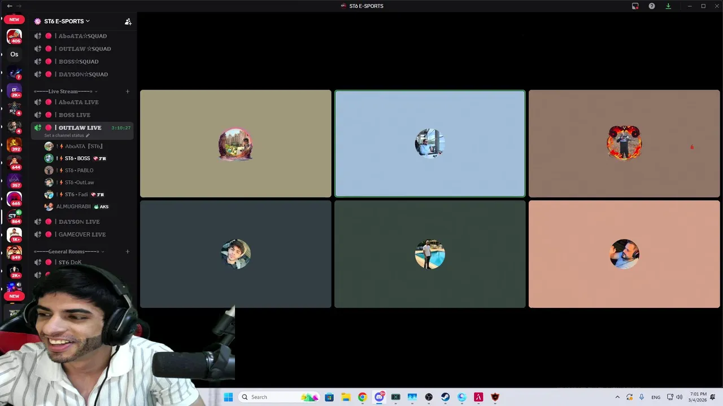
Task: Open the inbox icon in title bar
Action: point(635,6)
